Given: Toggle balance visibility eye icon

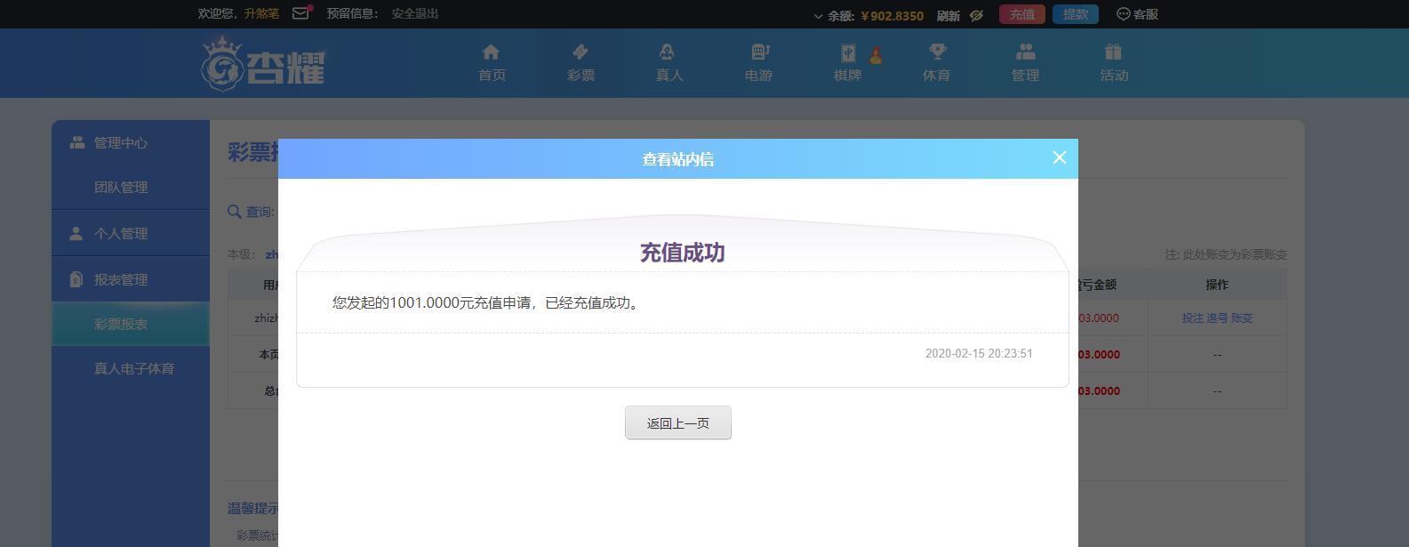Looking at the screenshot, I should pos(976,15).
